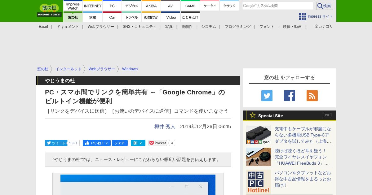Click the Impress サイト grid icon
372x195 pixels.
pyautogui.click(x=303, y=16)
